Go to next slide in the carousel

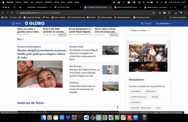pos(165,67)
